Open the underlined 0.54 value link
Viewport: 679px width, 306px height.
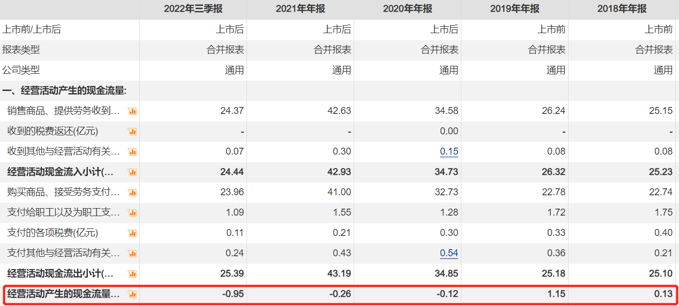coord(449,253)
